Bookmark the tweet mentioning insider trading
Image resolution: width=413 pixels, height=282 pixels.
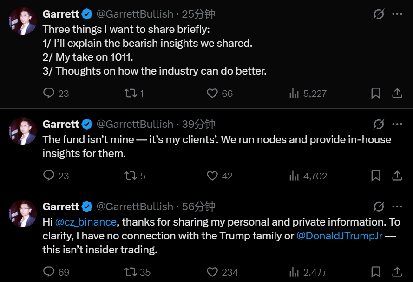click(376, 272)
